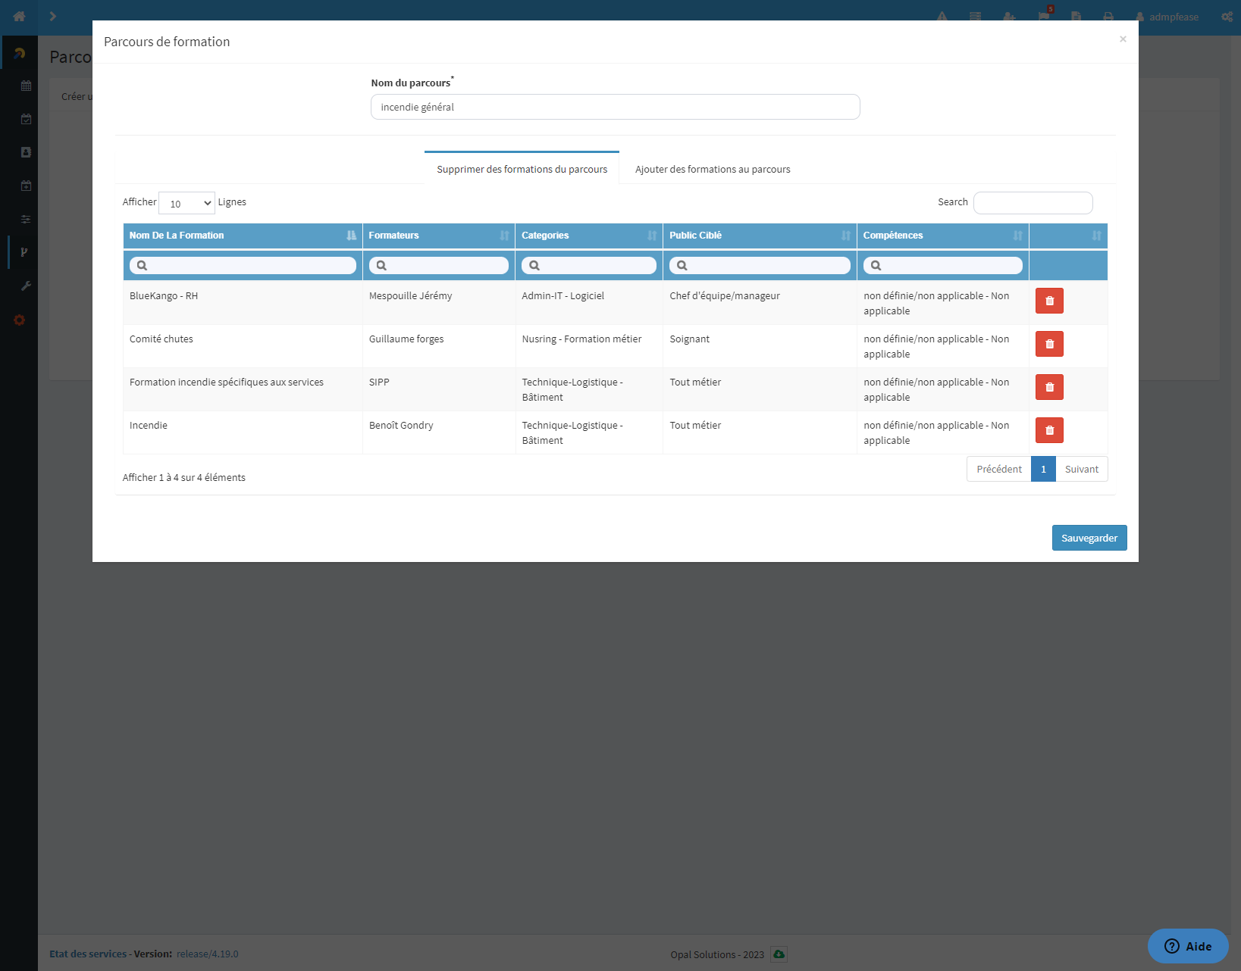This screenshot has width=1241, height=971.
Task: Click the Précédent pagination button
Action: pyautogui.click(x=998, y=469)
